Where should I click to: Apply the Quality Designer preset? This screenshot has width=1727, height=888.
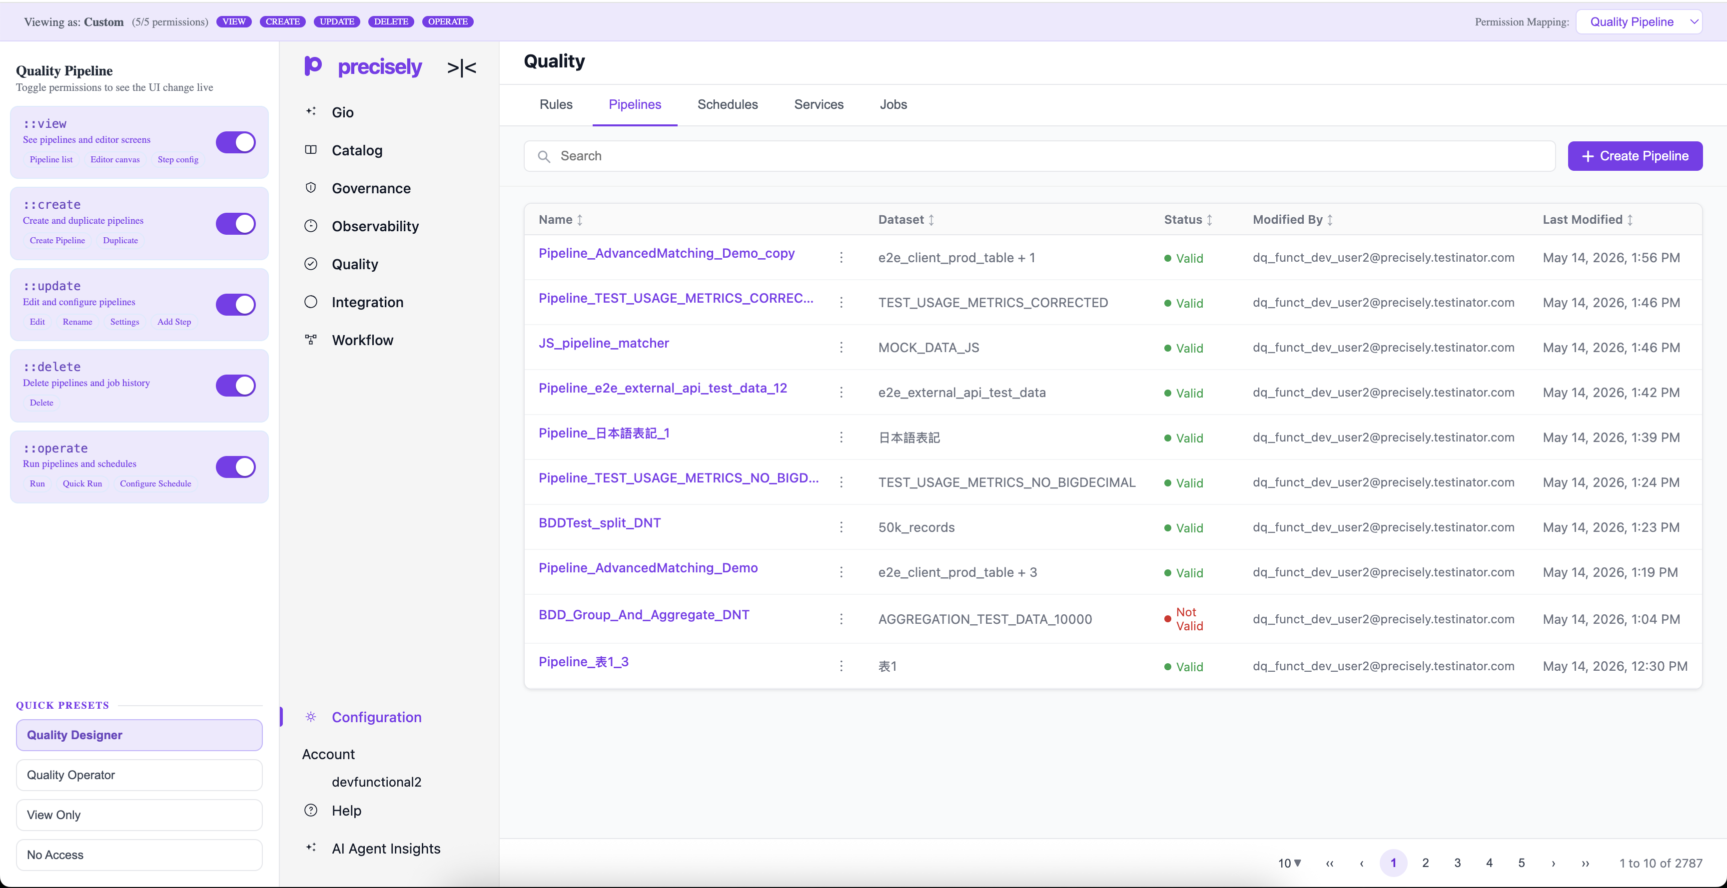[139, 735]
